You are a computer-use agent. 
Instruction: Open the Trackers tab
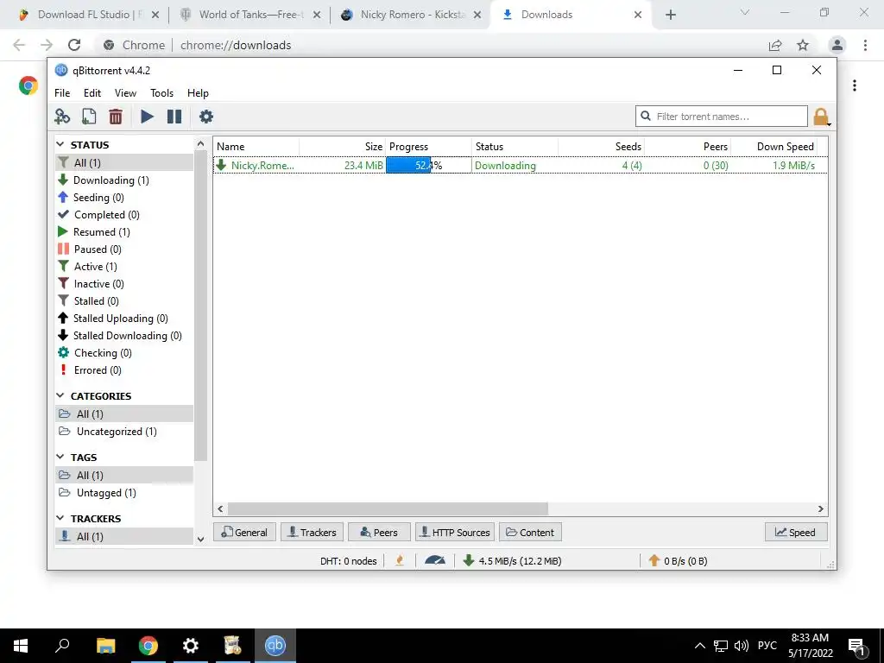tap(312, 532)
